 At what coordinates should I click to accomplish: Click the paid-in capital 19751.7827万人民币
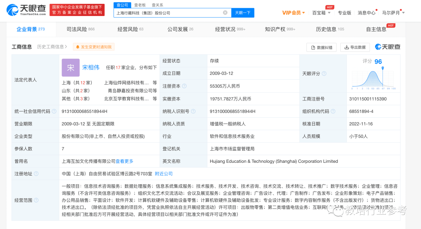(x=230, y=99)
